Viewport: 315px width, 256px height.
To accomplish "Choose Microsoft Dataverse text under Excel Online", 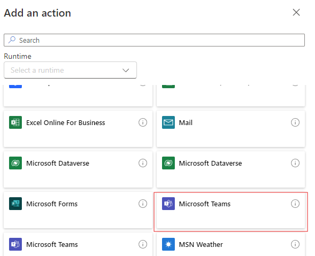I will click(x=58, y=164).
